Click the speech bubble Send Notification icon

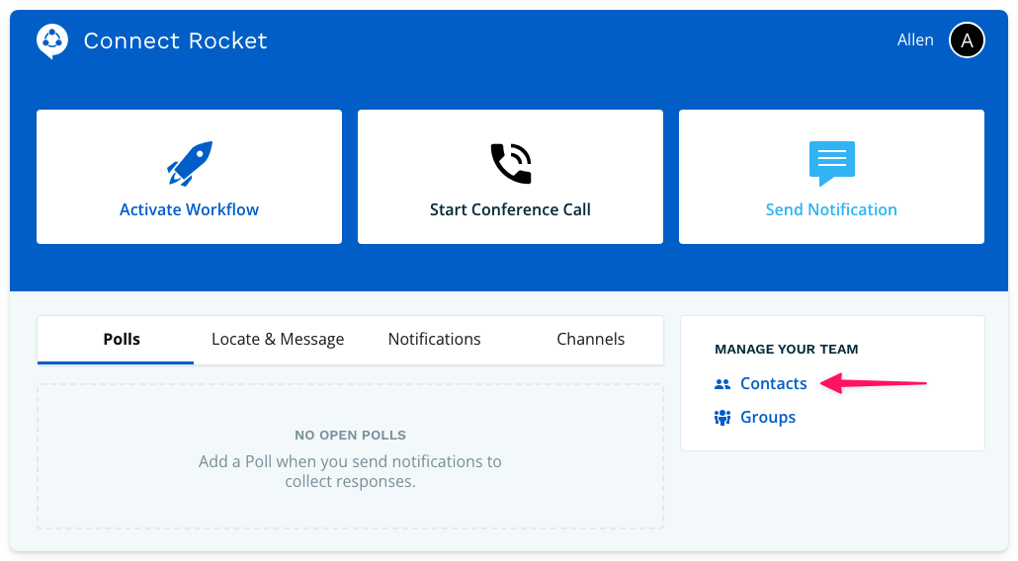pos(831,163)
